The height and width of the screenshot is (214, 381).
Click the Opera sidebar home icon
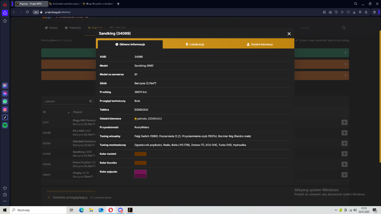point(5,13)
